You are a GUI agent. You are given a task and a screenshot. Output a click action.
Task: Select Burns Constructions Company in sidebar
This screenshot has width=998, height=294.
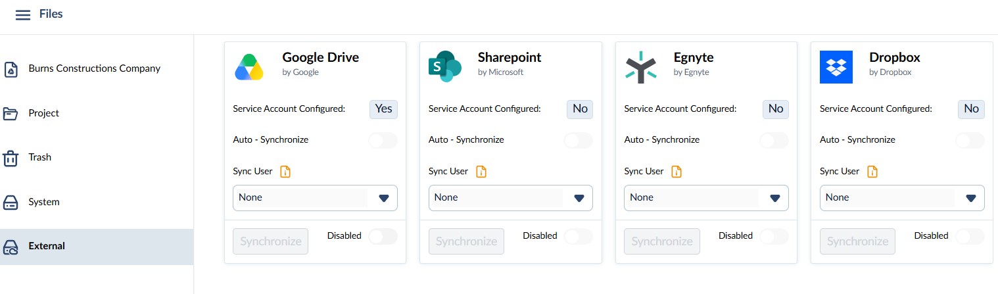coord(97,69)
